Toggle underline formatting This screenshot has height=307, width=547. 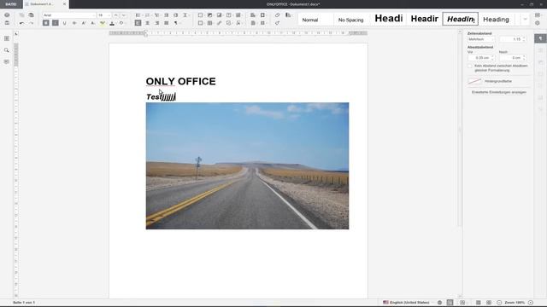[65, 23]
